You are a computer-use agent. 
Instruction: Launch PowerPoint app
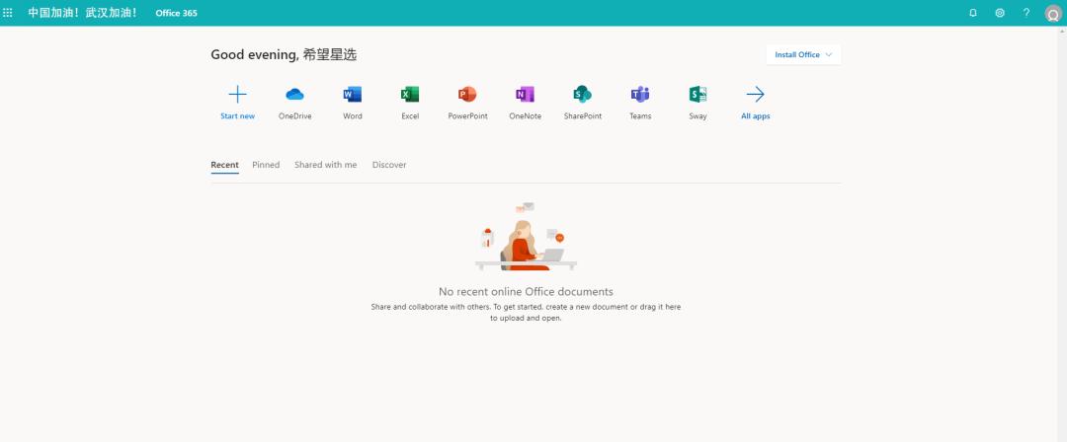(467, 94)
